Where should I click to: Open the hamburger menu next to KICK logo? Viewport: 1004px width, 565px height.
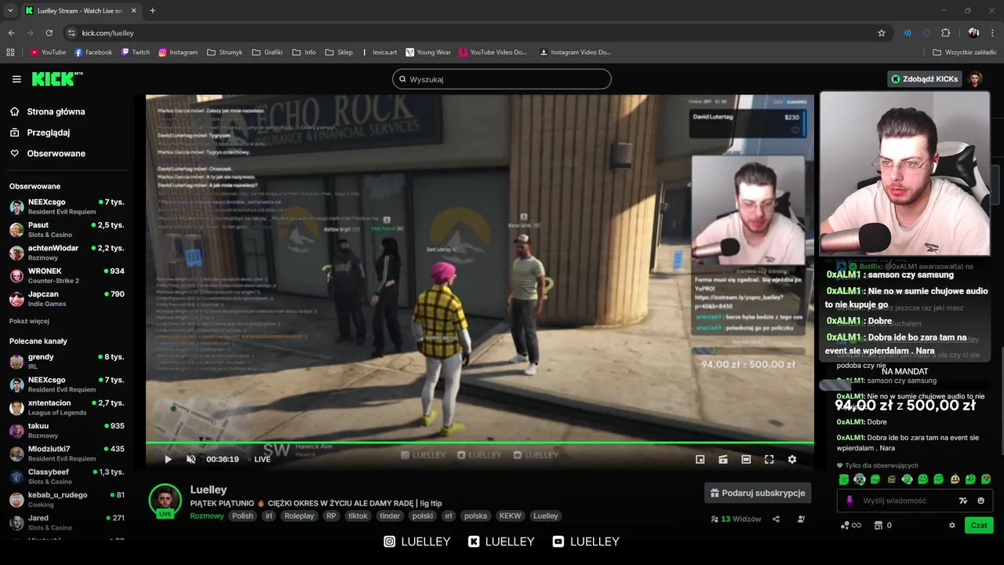click(x=16, y=79)
